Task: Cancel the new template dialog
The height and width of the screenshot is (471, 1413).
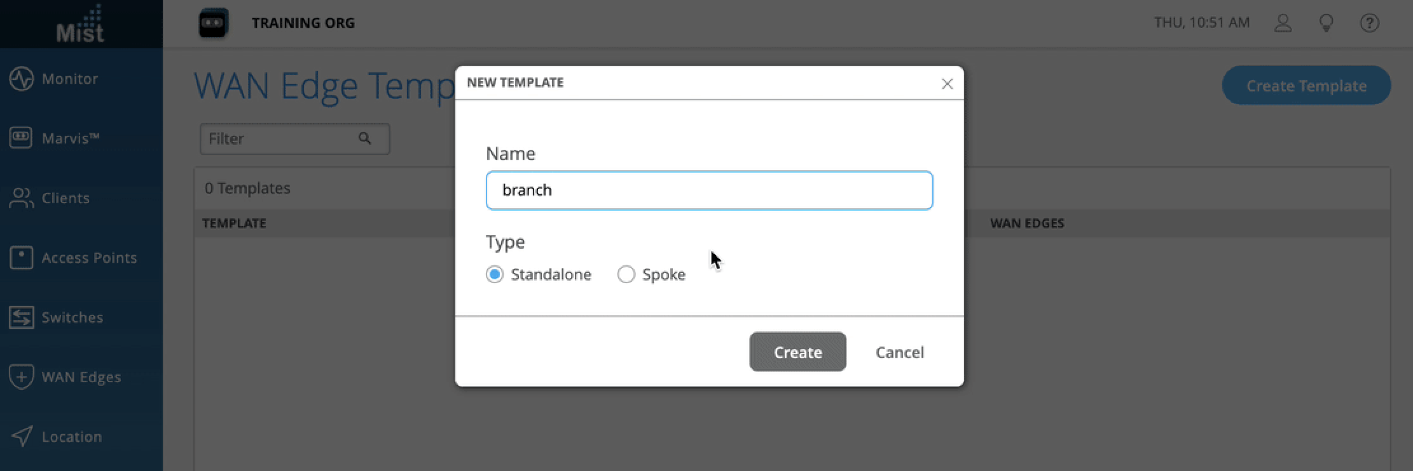Action: [x=899, y=352]
